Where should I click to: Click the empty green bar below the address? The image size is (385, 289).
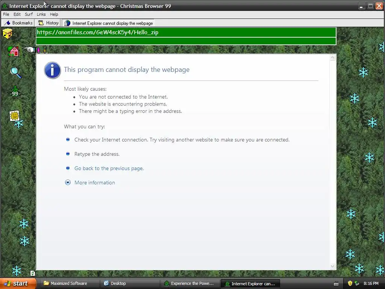pyautogui.click(x=186, y=41)
